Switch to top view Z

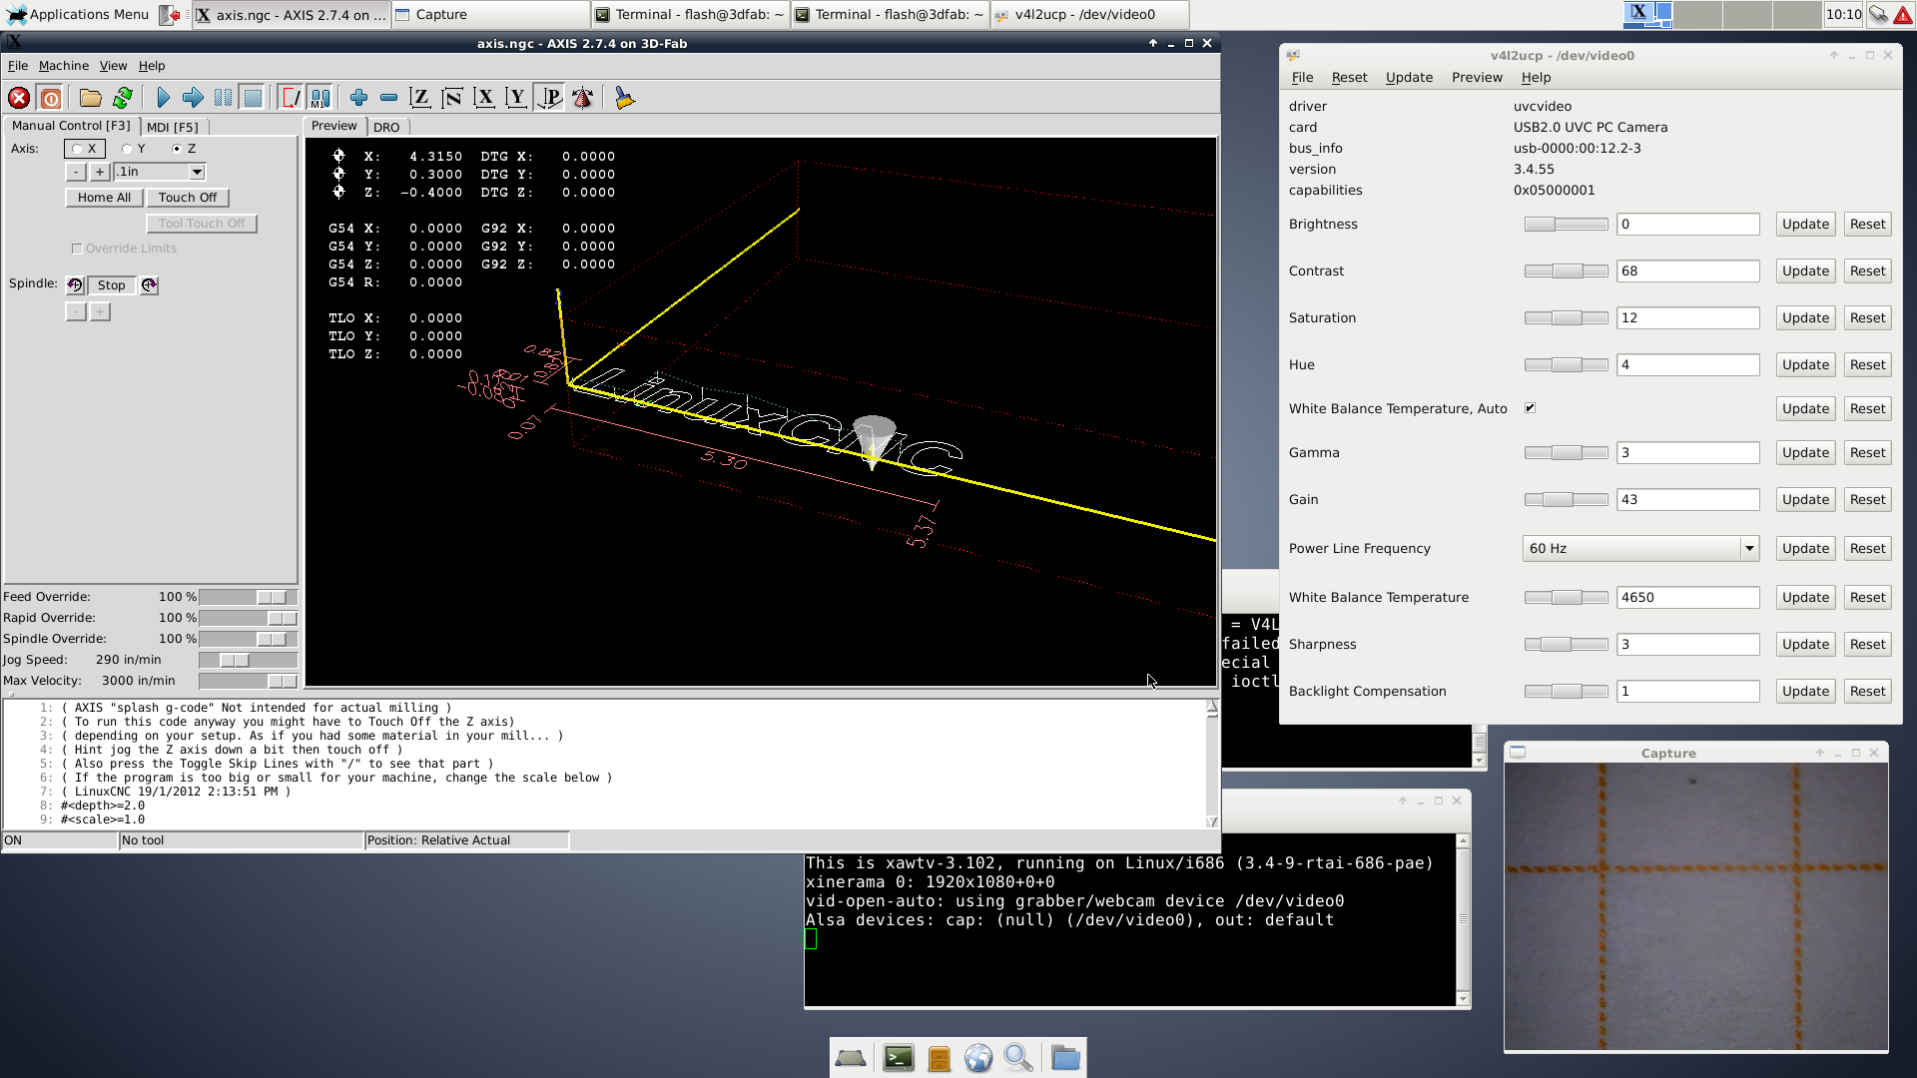click(420, 98)
